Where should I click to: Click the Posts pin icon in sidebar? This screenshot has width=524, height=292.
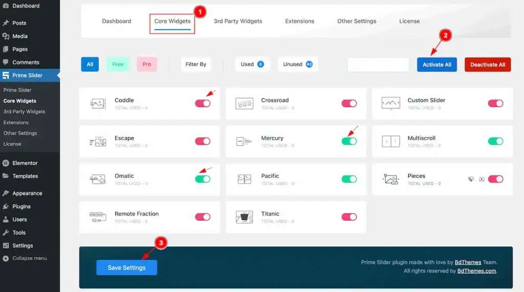[x=6, y=23]
